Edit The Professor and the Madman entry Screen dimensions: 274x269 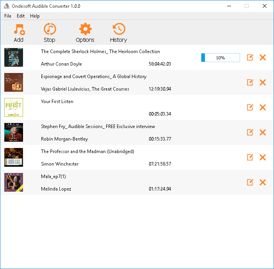click(x=250, y=157)
